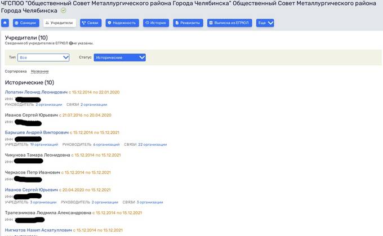Expand the Еще dropdown menu
This screenshot has height=236, width=383.
[x=265, y=23]
